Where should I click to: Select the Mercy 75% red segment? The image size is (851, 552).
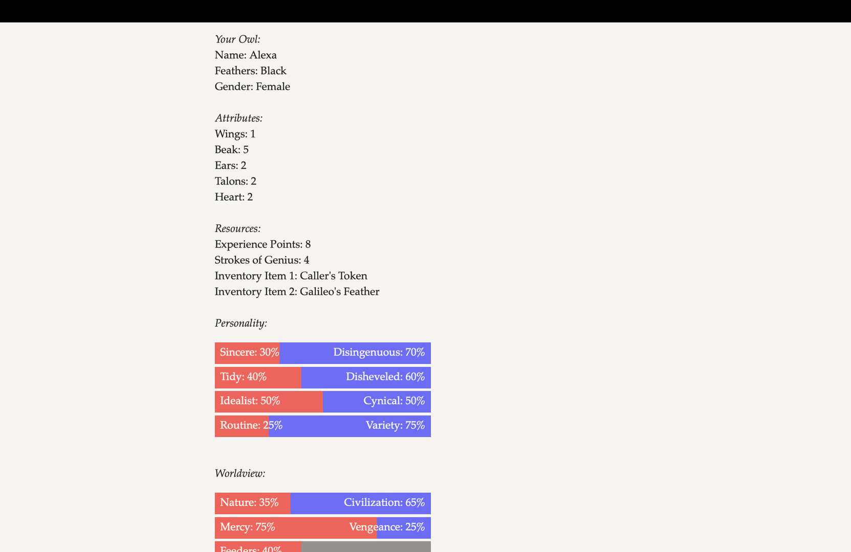pyautogui.click(x=296, y=527)
